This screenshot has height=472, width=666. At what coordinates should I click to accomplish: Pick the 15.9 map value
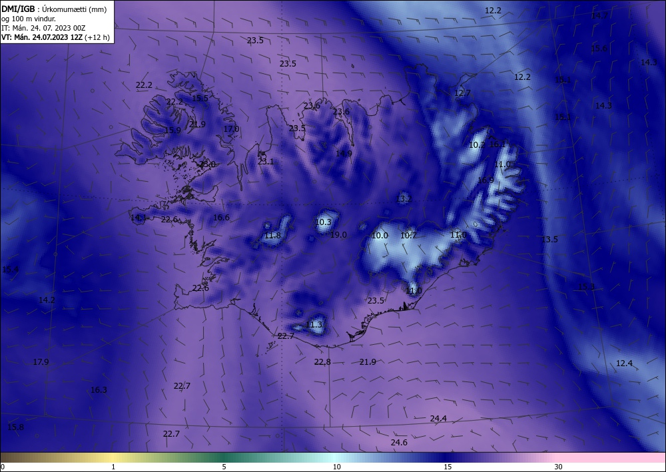[173, 130]
